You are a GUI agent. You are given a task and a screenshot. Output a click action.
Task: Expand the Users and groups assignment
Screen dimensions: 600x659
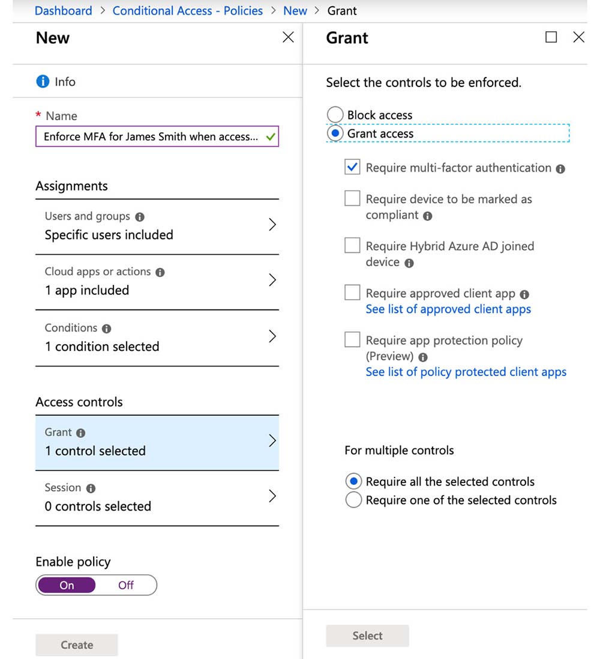272,225
